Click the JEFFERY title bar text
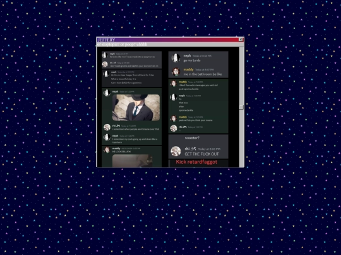Viewport: 341px width, 255px height. (106, 40)
